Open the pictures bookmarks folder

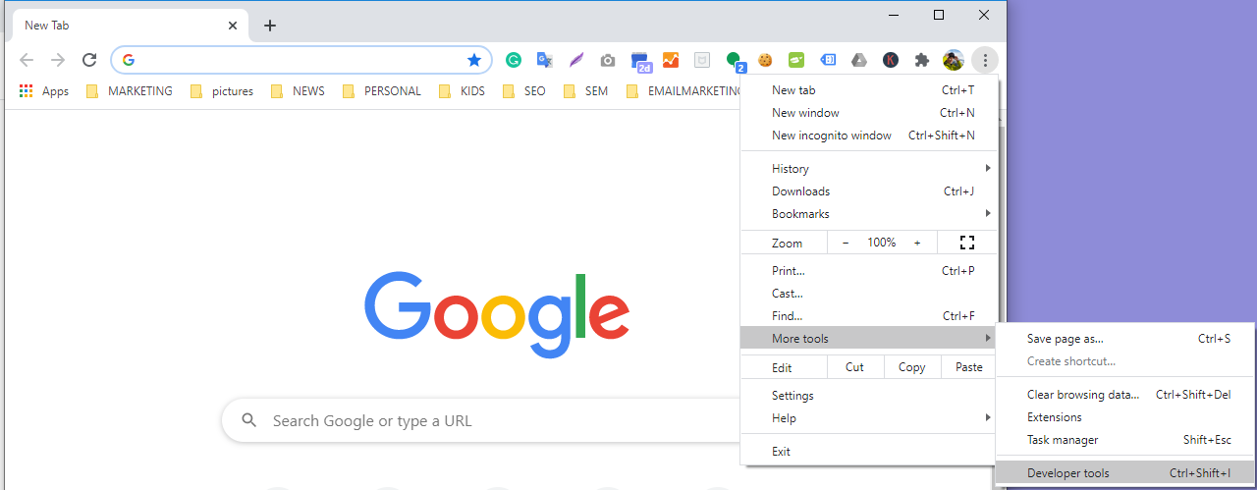tap(222, 91)
